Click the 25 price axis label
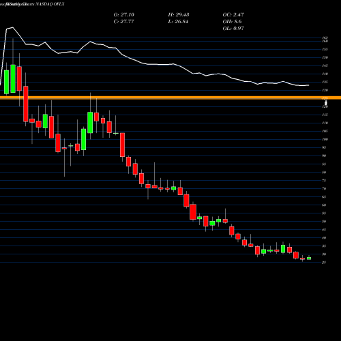Viewport: 341px width, 341px height. [x=324, y=263]
